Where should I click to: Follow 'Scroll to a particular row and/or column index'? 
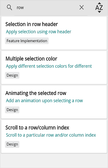tap(51, 135)
